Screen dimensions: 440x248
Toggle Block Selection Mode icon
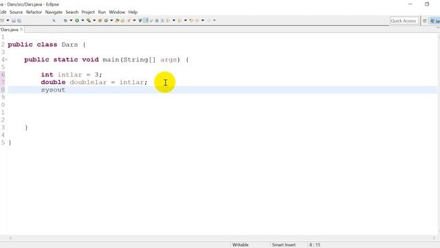tap(157, 20)
